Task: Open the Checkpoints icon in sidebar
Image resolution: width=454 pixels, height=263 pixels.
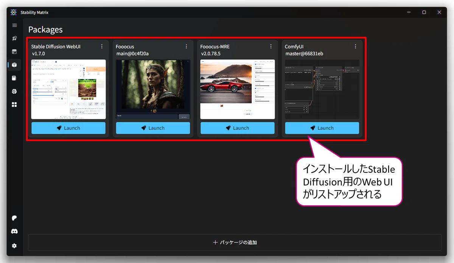Action: click(x=14, y=78)
